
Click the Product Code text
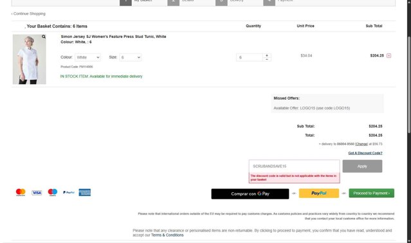pos(77,67)
